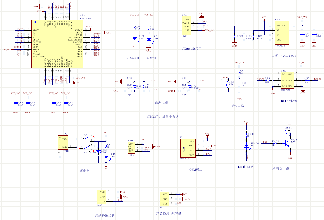Click the '蜂鸣器电路' section title
Image resolution: width=324 pixels, height=220 pixels.
pos(281,168)
